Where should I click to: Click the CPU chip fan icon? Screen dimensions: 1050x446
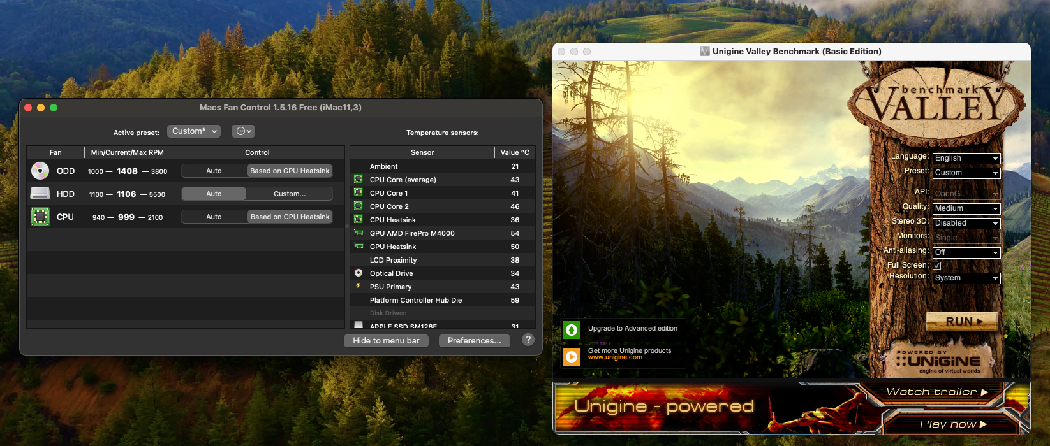tap(40, 217)
